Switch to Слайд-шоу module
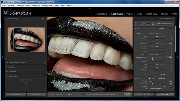The image size is (180, 101). [152, 14]
